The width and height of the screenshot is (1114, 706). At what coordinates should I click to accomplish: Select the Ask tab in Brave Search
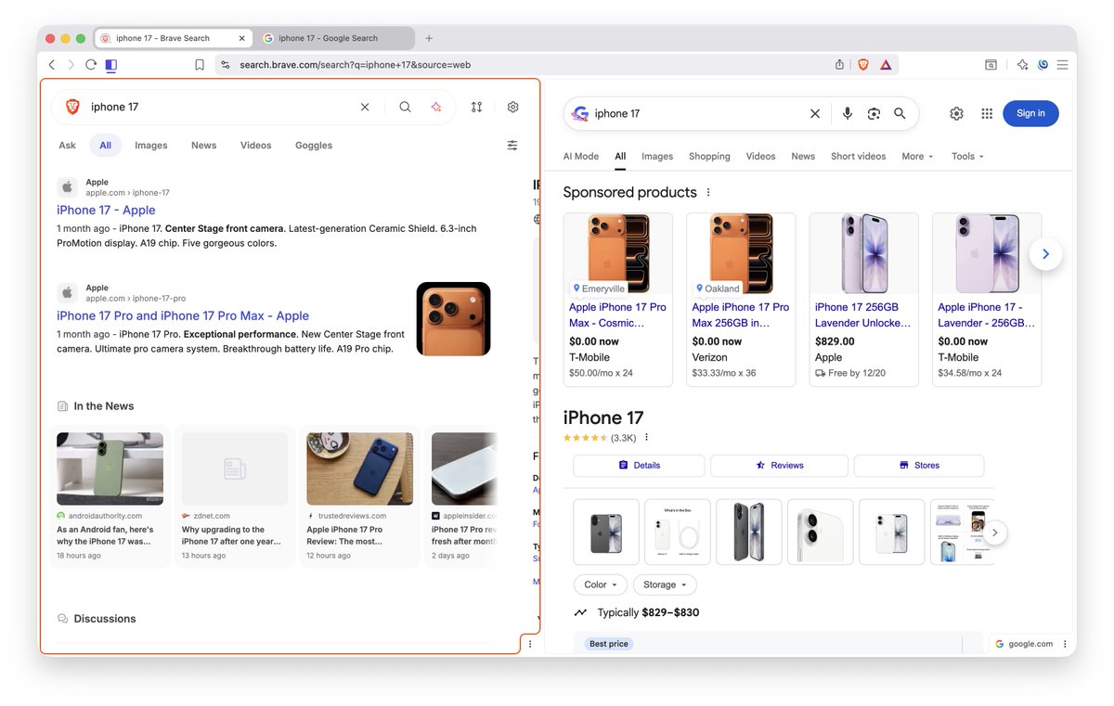click(x=68, y=145)
